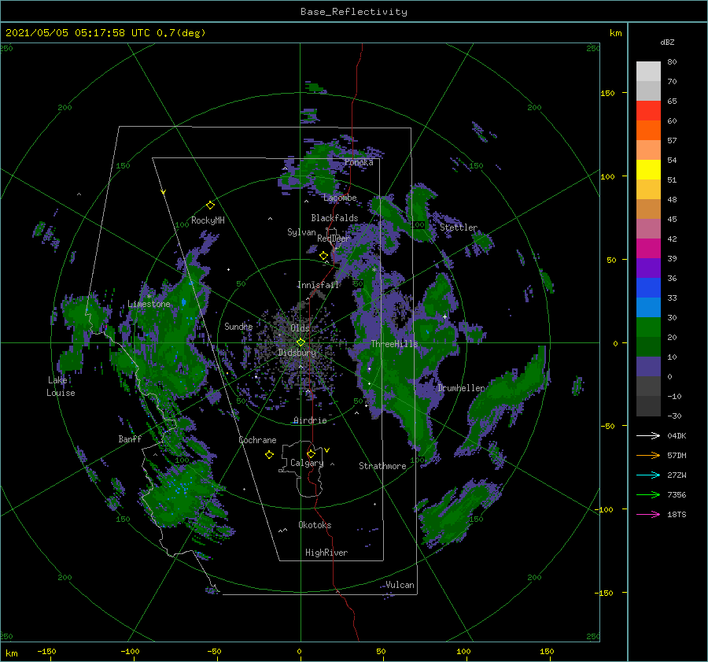Click the Base_Reflectivity title
Image resolution: width=708 pixels, height=662 pixels.
coord(354,12)
